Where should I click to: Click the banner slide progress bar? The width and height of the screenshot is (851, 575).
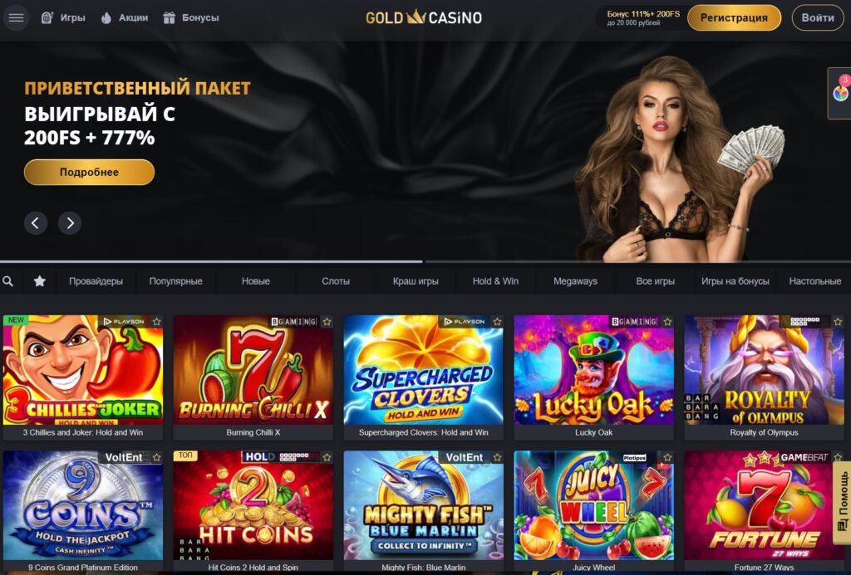(x=425, y=261)
